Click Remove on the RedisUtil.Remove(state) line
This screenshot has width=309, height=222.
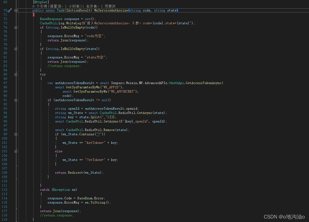click(109, 130)
